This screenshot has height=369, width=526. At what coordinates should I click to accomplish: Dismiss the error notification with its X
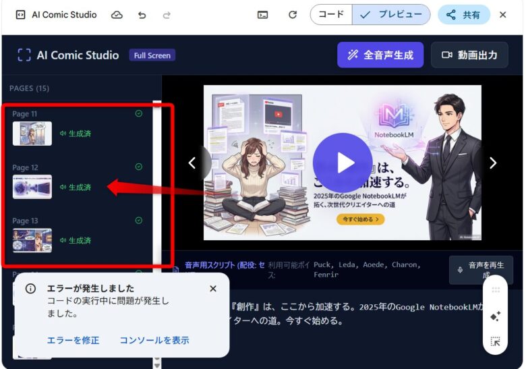[213, 289]
